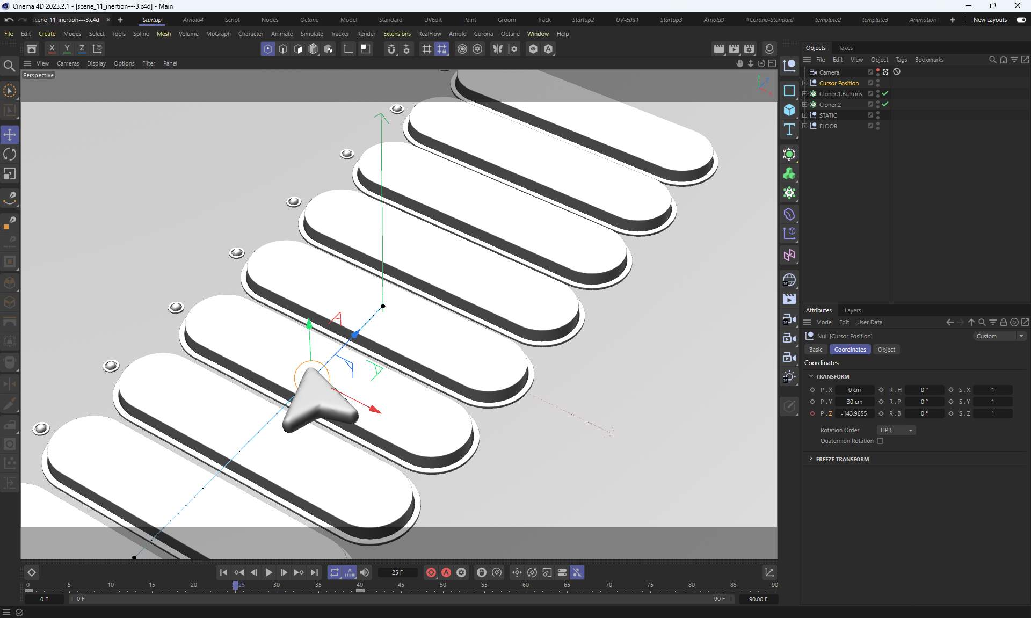Viewport: 1031px width, 618px height.
Task: Select the Move tool in left toolbar
Action: tap(10, 135)
